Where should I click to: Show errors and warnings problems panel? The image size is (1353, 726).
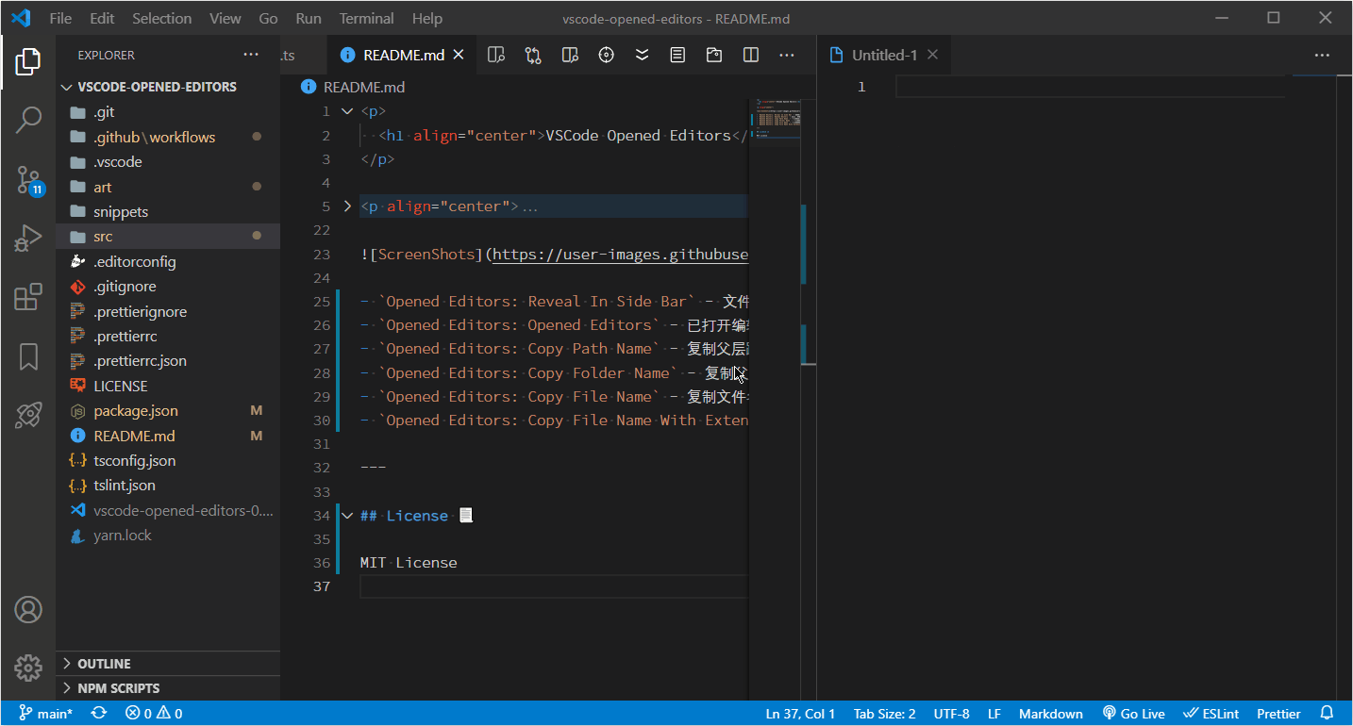point(154,714)
